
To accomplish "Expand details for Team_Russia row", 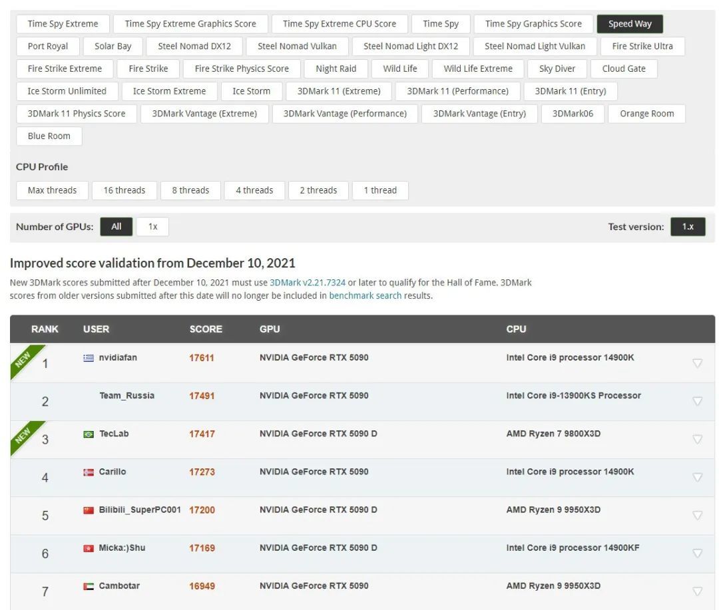I will pyautogui.click(x=697, y=402).
